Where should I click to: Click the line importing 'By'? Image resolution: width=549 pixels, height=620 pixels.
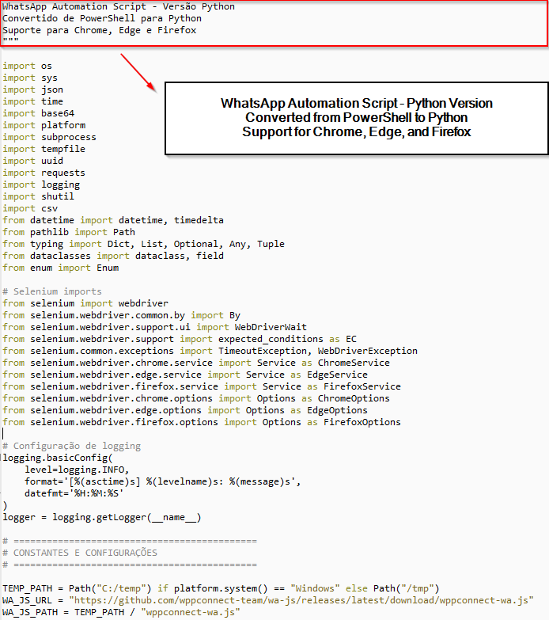(121, 315)
